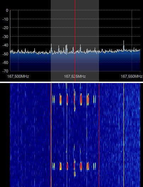Click the white divider between spectrum and waterfall
Screen dimensions: 143x187
click(71, 82)
